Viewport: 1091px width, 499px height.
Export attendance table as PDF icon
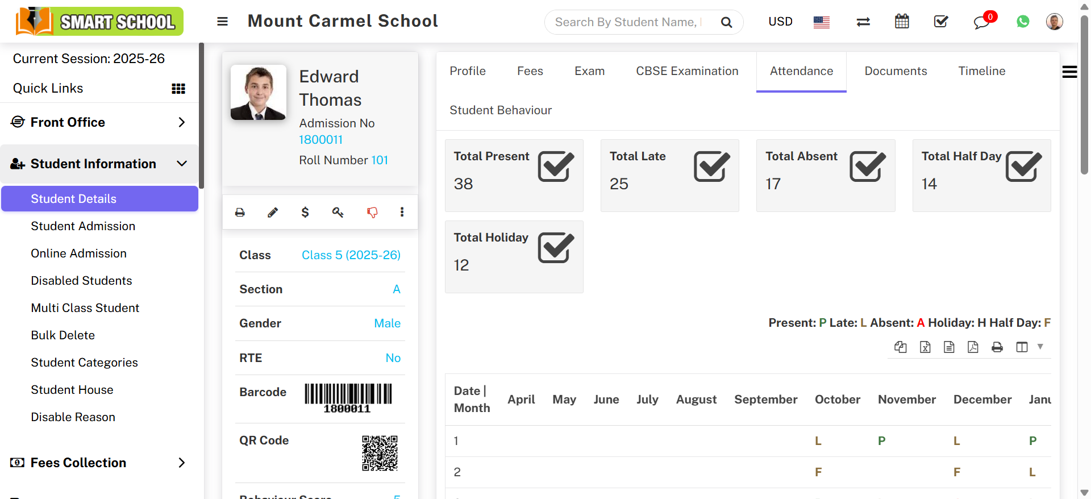(x=973, y=347)
